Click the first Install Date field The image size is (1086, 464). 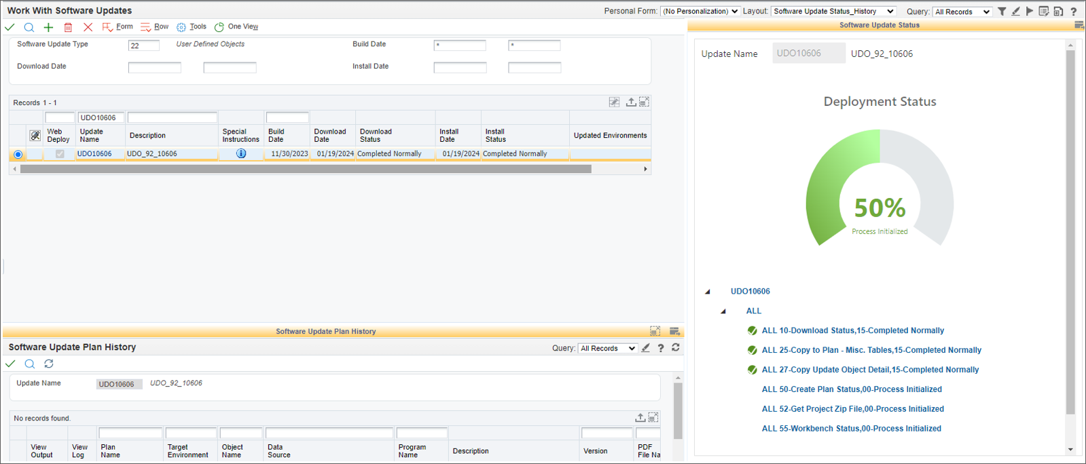click(x=460, y=68)
